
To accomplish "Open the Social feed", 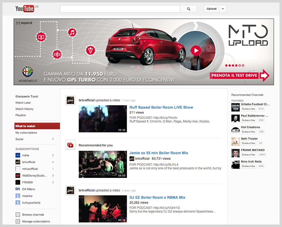I will tap(19, 139).
